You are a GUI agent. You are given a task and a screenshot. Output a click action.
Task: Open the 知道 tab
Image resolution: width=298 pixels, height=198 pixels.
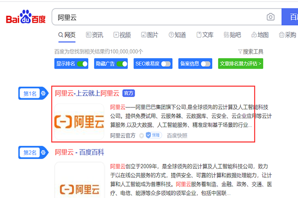tap(177, 35)
